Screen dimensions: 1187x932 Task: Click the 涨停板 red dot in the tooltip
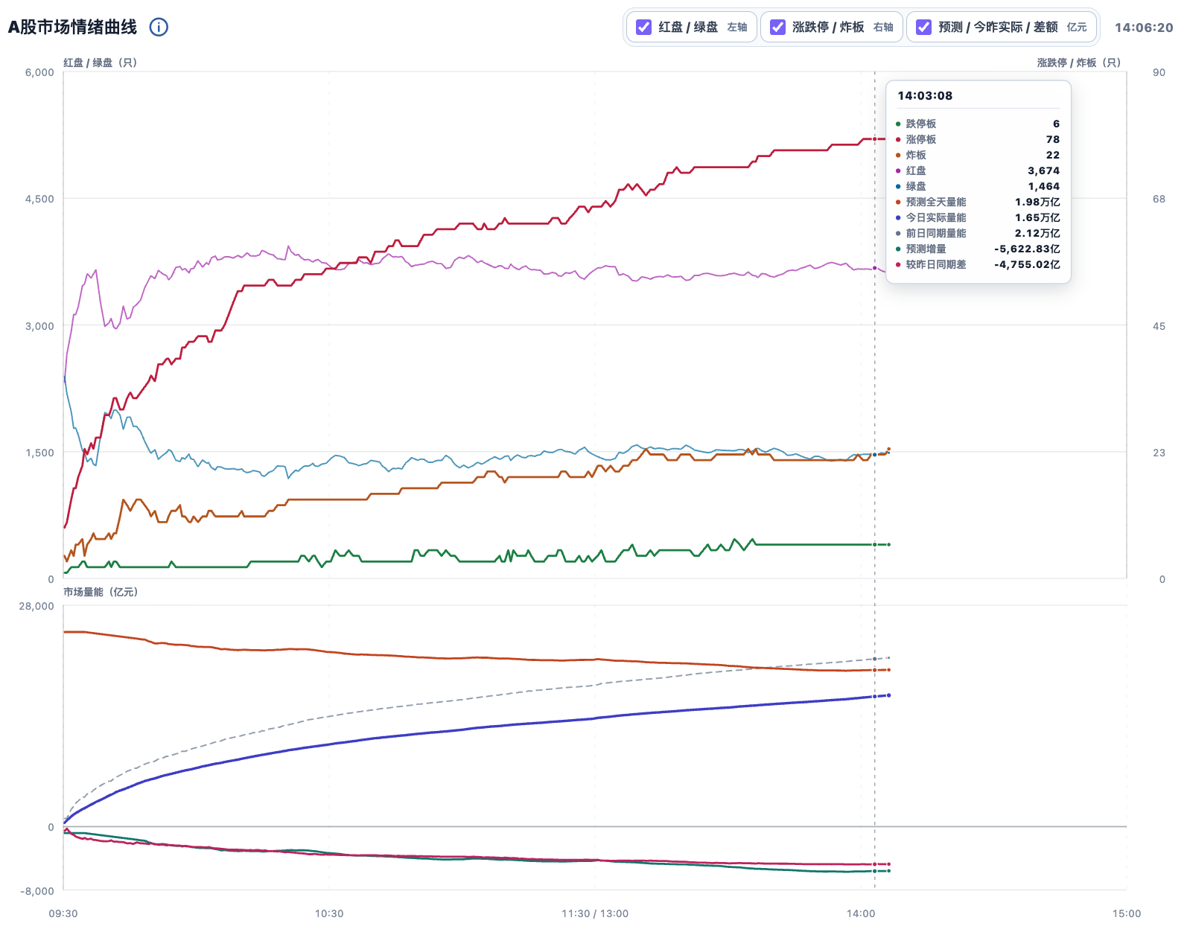point(898,140)
